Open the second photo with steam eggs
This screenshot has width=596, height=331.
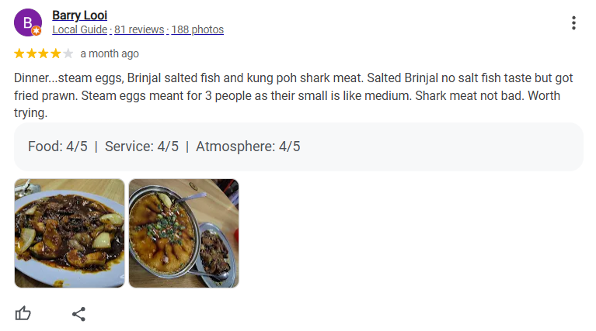point(183,233)
